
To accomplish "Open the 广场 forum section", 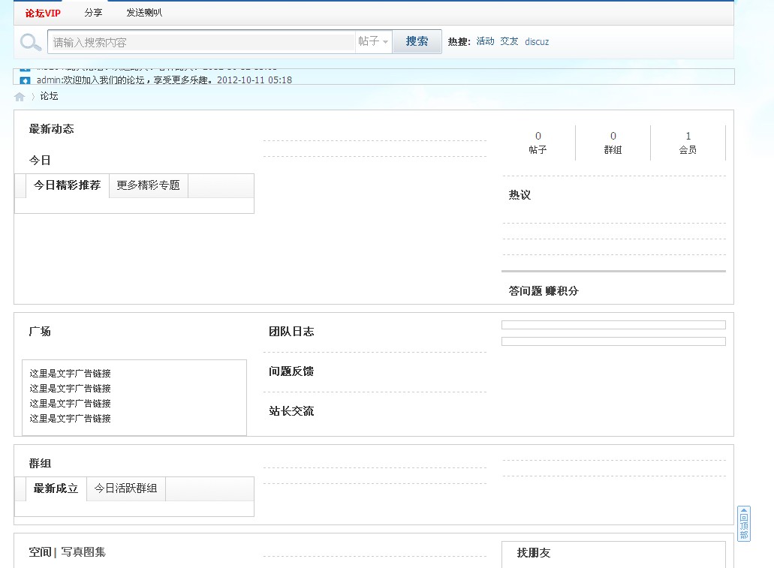I will [40, 331].
